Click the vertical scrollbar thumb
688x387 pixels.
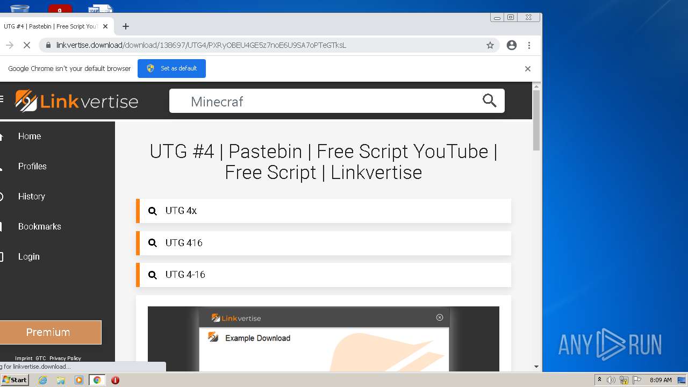[x=536, y=120]
